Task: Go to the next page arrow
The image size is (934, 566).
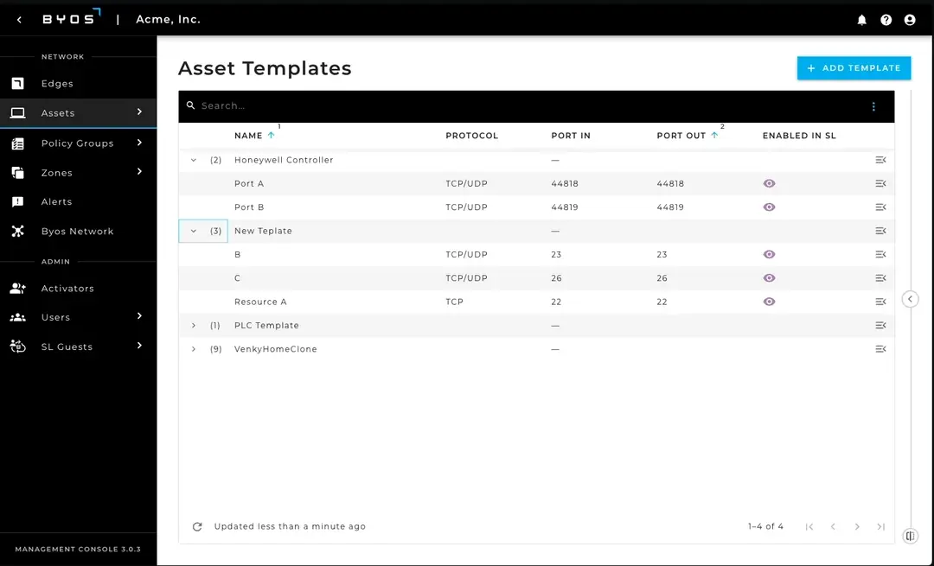Action: point(856,527)
